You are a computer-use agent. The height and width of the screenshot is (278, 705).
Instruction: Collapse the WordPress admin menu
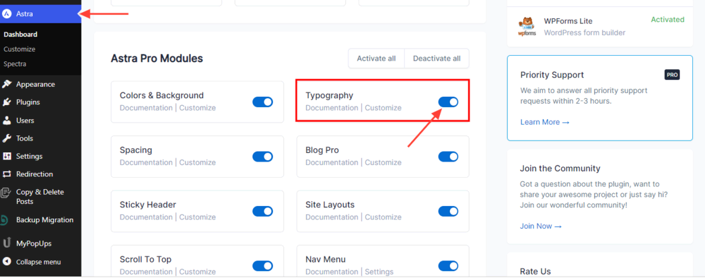coord(38,262)
